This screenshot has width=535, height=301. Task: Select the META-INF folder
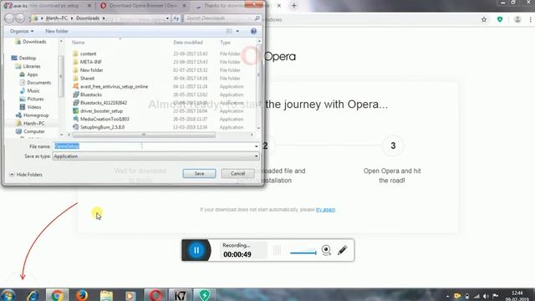(x=87, y=62)
